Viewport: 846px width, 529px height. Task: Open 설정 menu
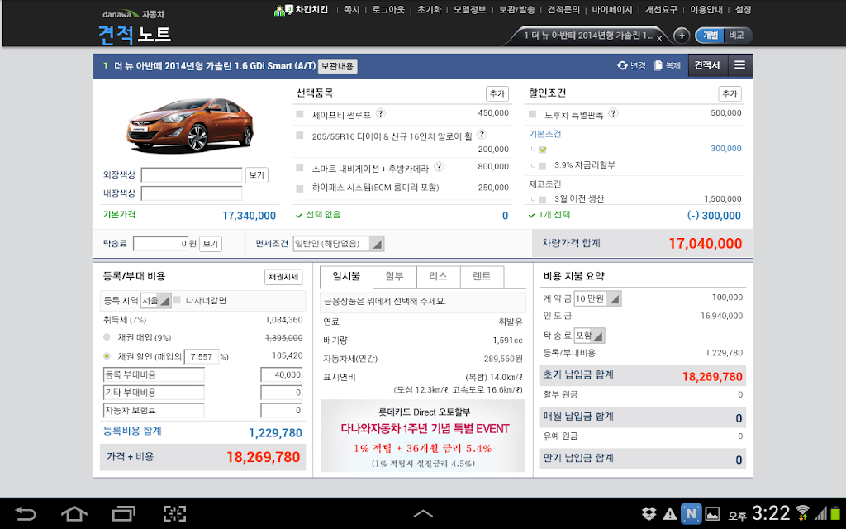pyautogui.click(x=743, y=10)
